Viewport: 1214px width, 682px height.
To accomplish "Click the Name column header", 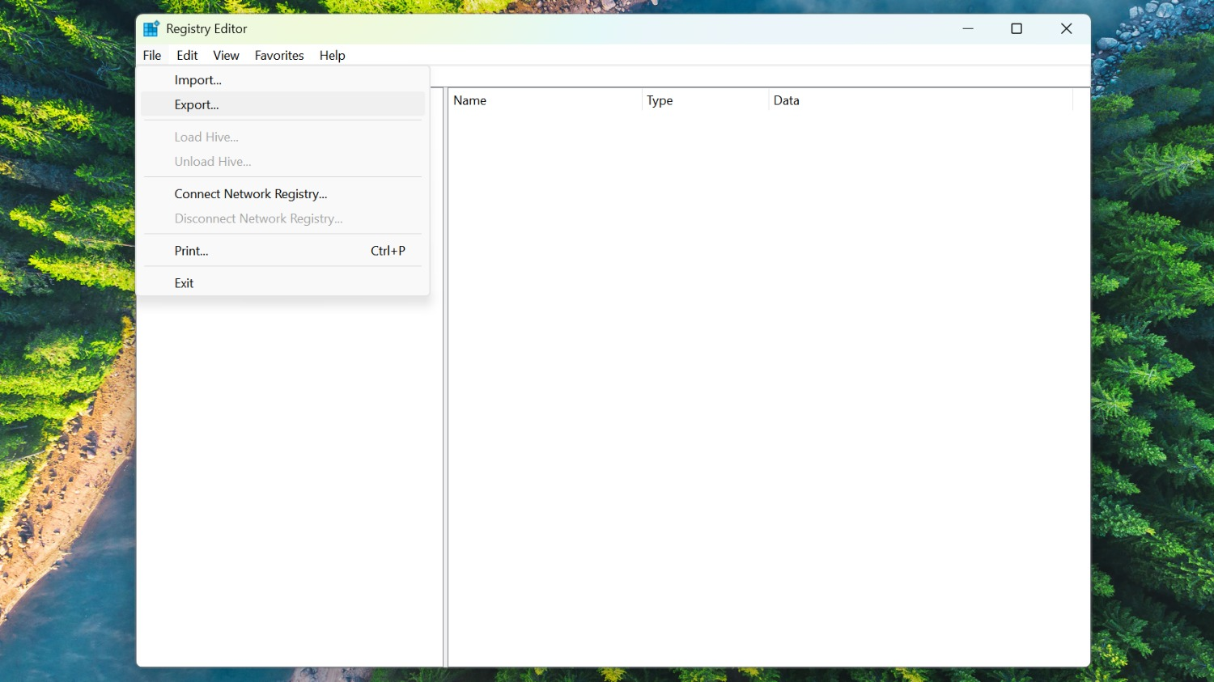I will 544,100.
